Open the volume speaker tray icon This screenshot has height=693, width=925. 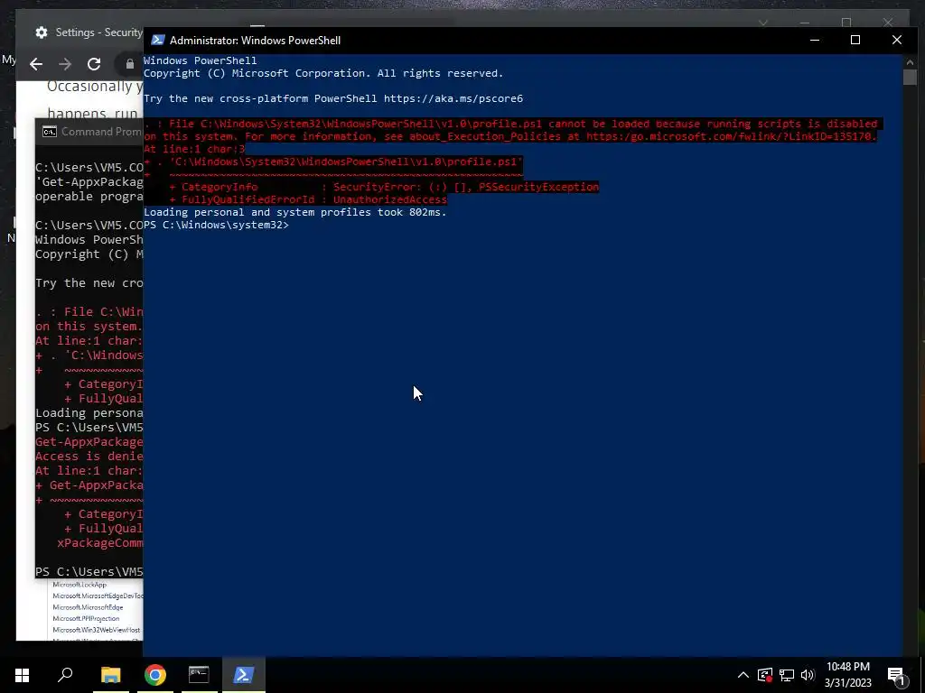[x=808, y=675]
